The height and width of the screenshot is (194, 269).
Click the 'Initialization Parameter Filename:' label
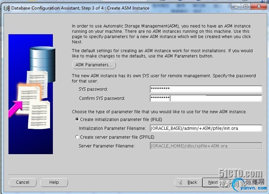[x=112, y=128]
